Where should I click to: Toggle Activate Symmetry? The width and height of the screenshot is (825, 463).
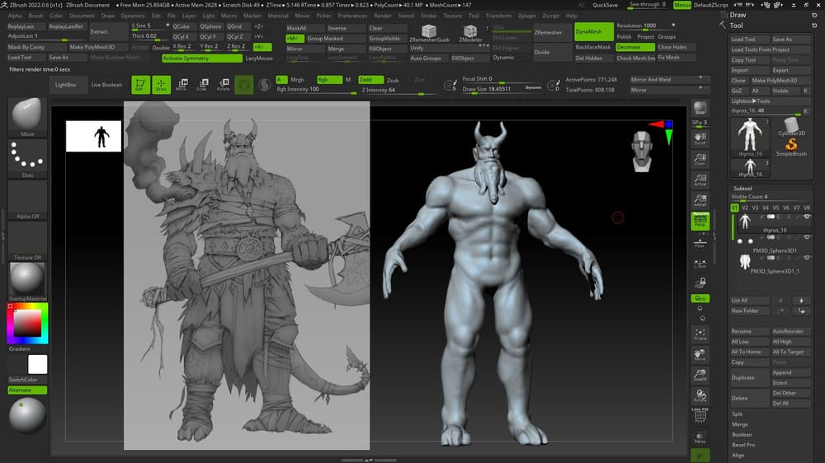(x=202, y=58)
